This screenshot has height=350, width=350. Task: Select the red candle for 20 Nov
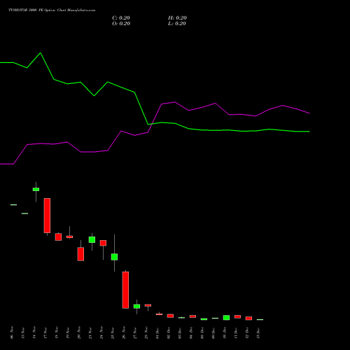[80, 254]
